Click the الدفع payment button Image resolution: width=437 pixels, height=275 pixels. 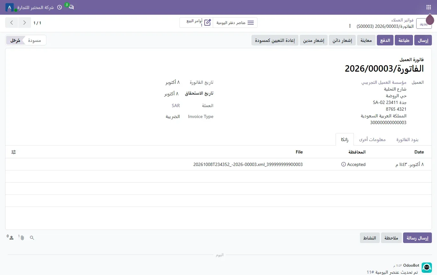pos(385,40)
